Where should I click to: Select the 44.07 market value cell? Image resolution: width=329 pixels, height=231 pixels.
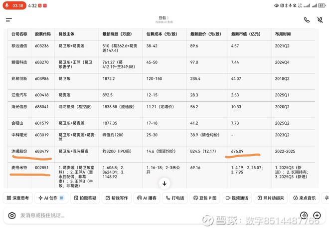[236, 78]
